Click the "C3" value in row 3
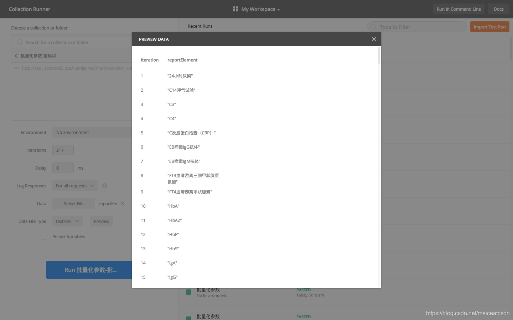Viewport: 513px width, 320px height. (x=172, y=104)
